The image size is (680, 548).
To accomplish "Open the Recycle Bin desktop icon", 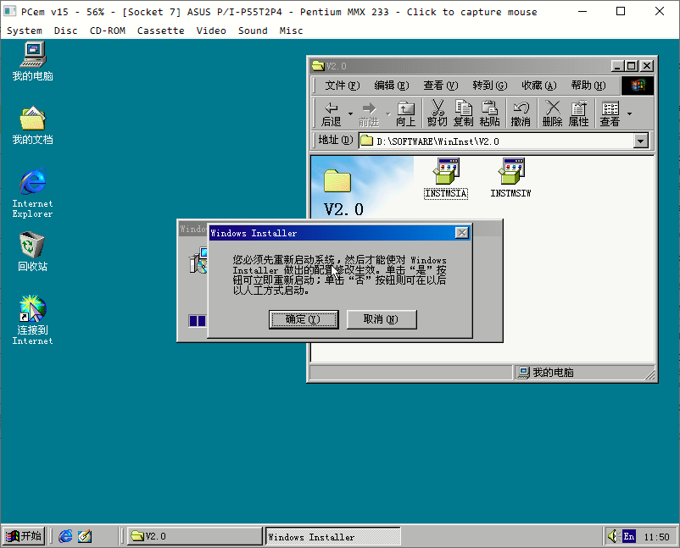I will click(32, 252).
